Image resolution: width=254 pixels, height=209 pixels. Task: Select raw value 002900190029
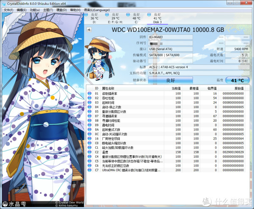click(x=233, y=152)
